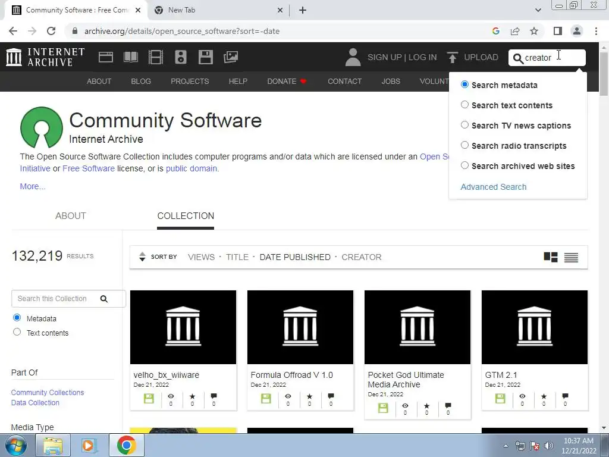This screenshot has height=457, width=609.
Task: Open the Texts book icon
Action: (130, 57)
